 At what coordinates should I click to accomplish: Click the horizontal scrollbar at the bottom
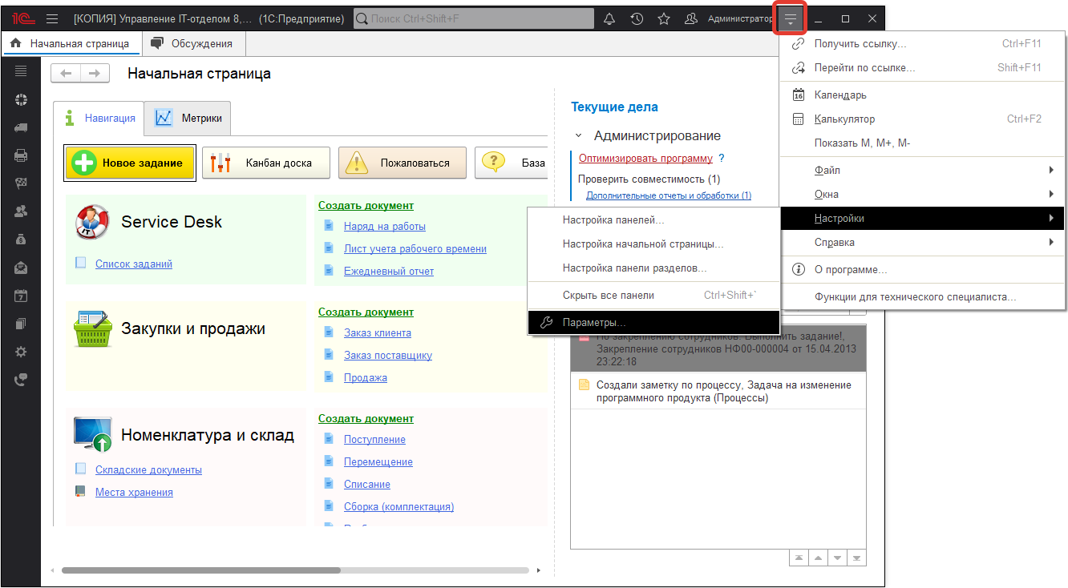click(x=200, y=570)
